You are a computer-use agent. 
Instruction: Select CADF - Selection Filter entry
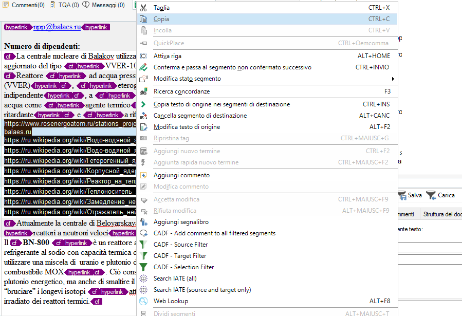pyautogui.click(x=267, y=267)
